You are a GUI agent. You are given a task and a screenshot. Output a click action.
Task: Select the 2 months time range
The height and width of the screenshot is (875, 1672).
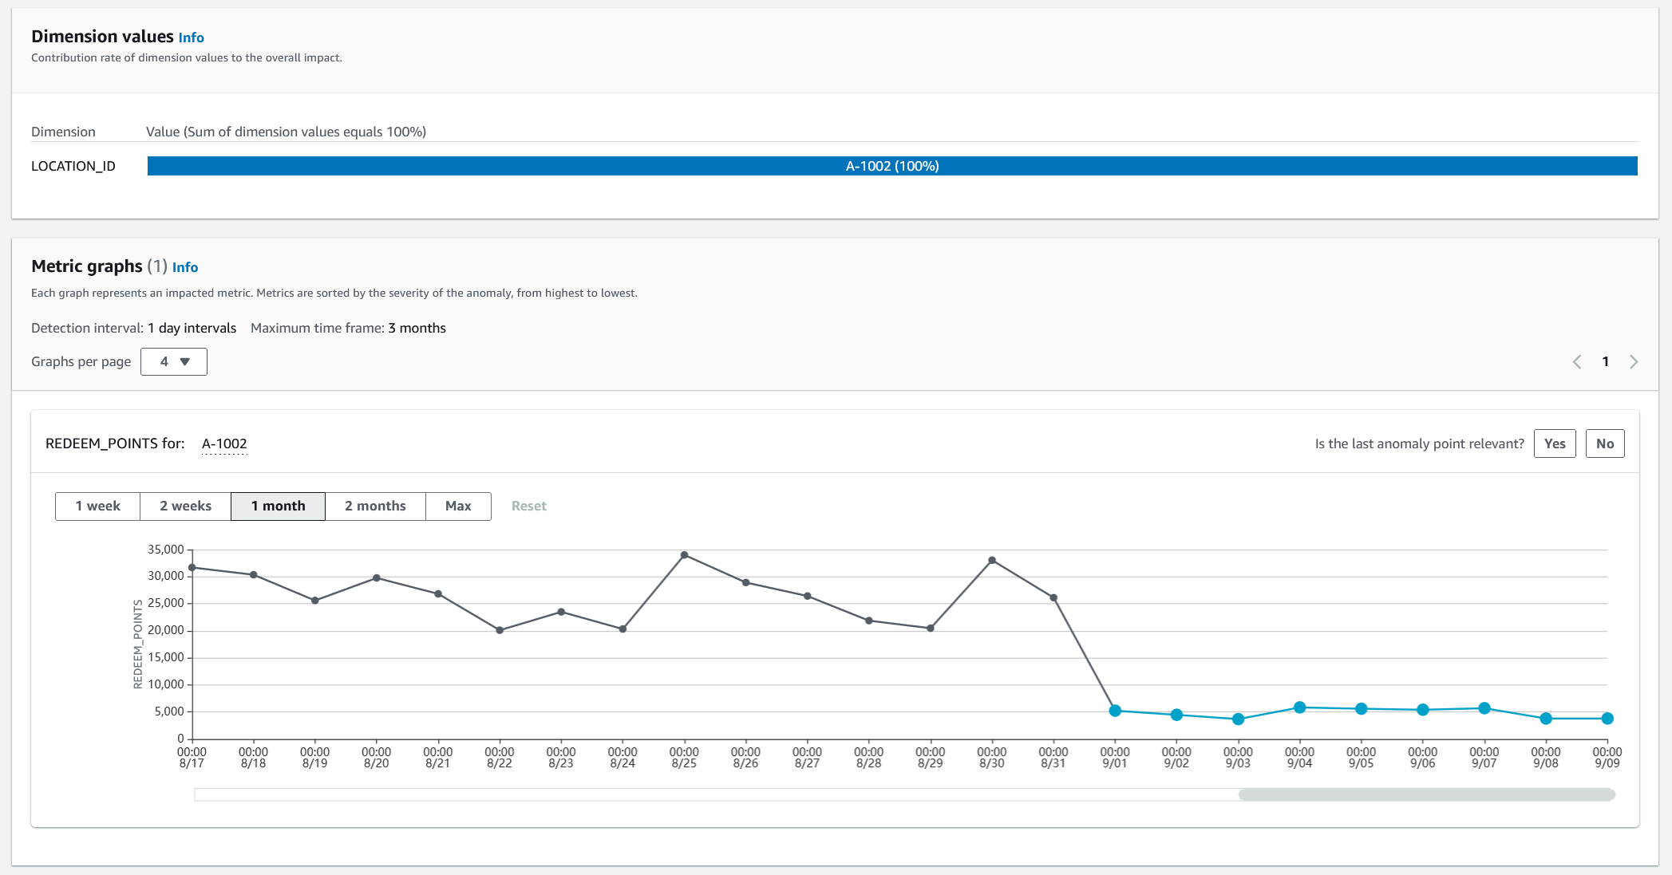[x=375, y=506]
